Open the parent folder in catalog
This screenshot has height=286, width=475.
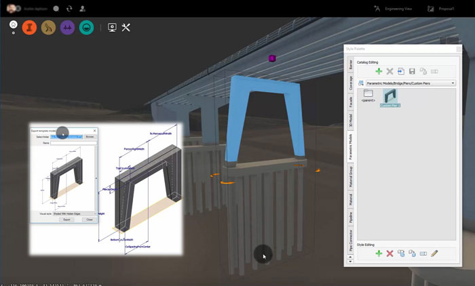pos(368,96)
